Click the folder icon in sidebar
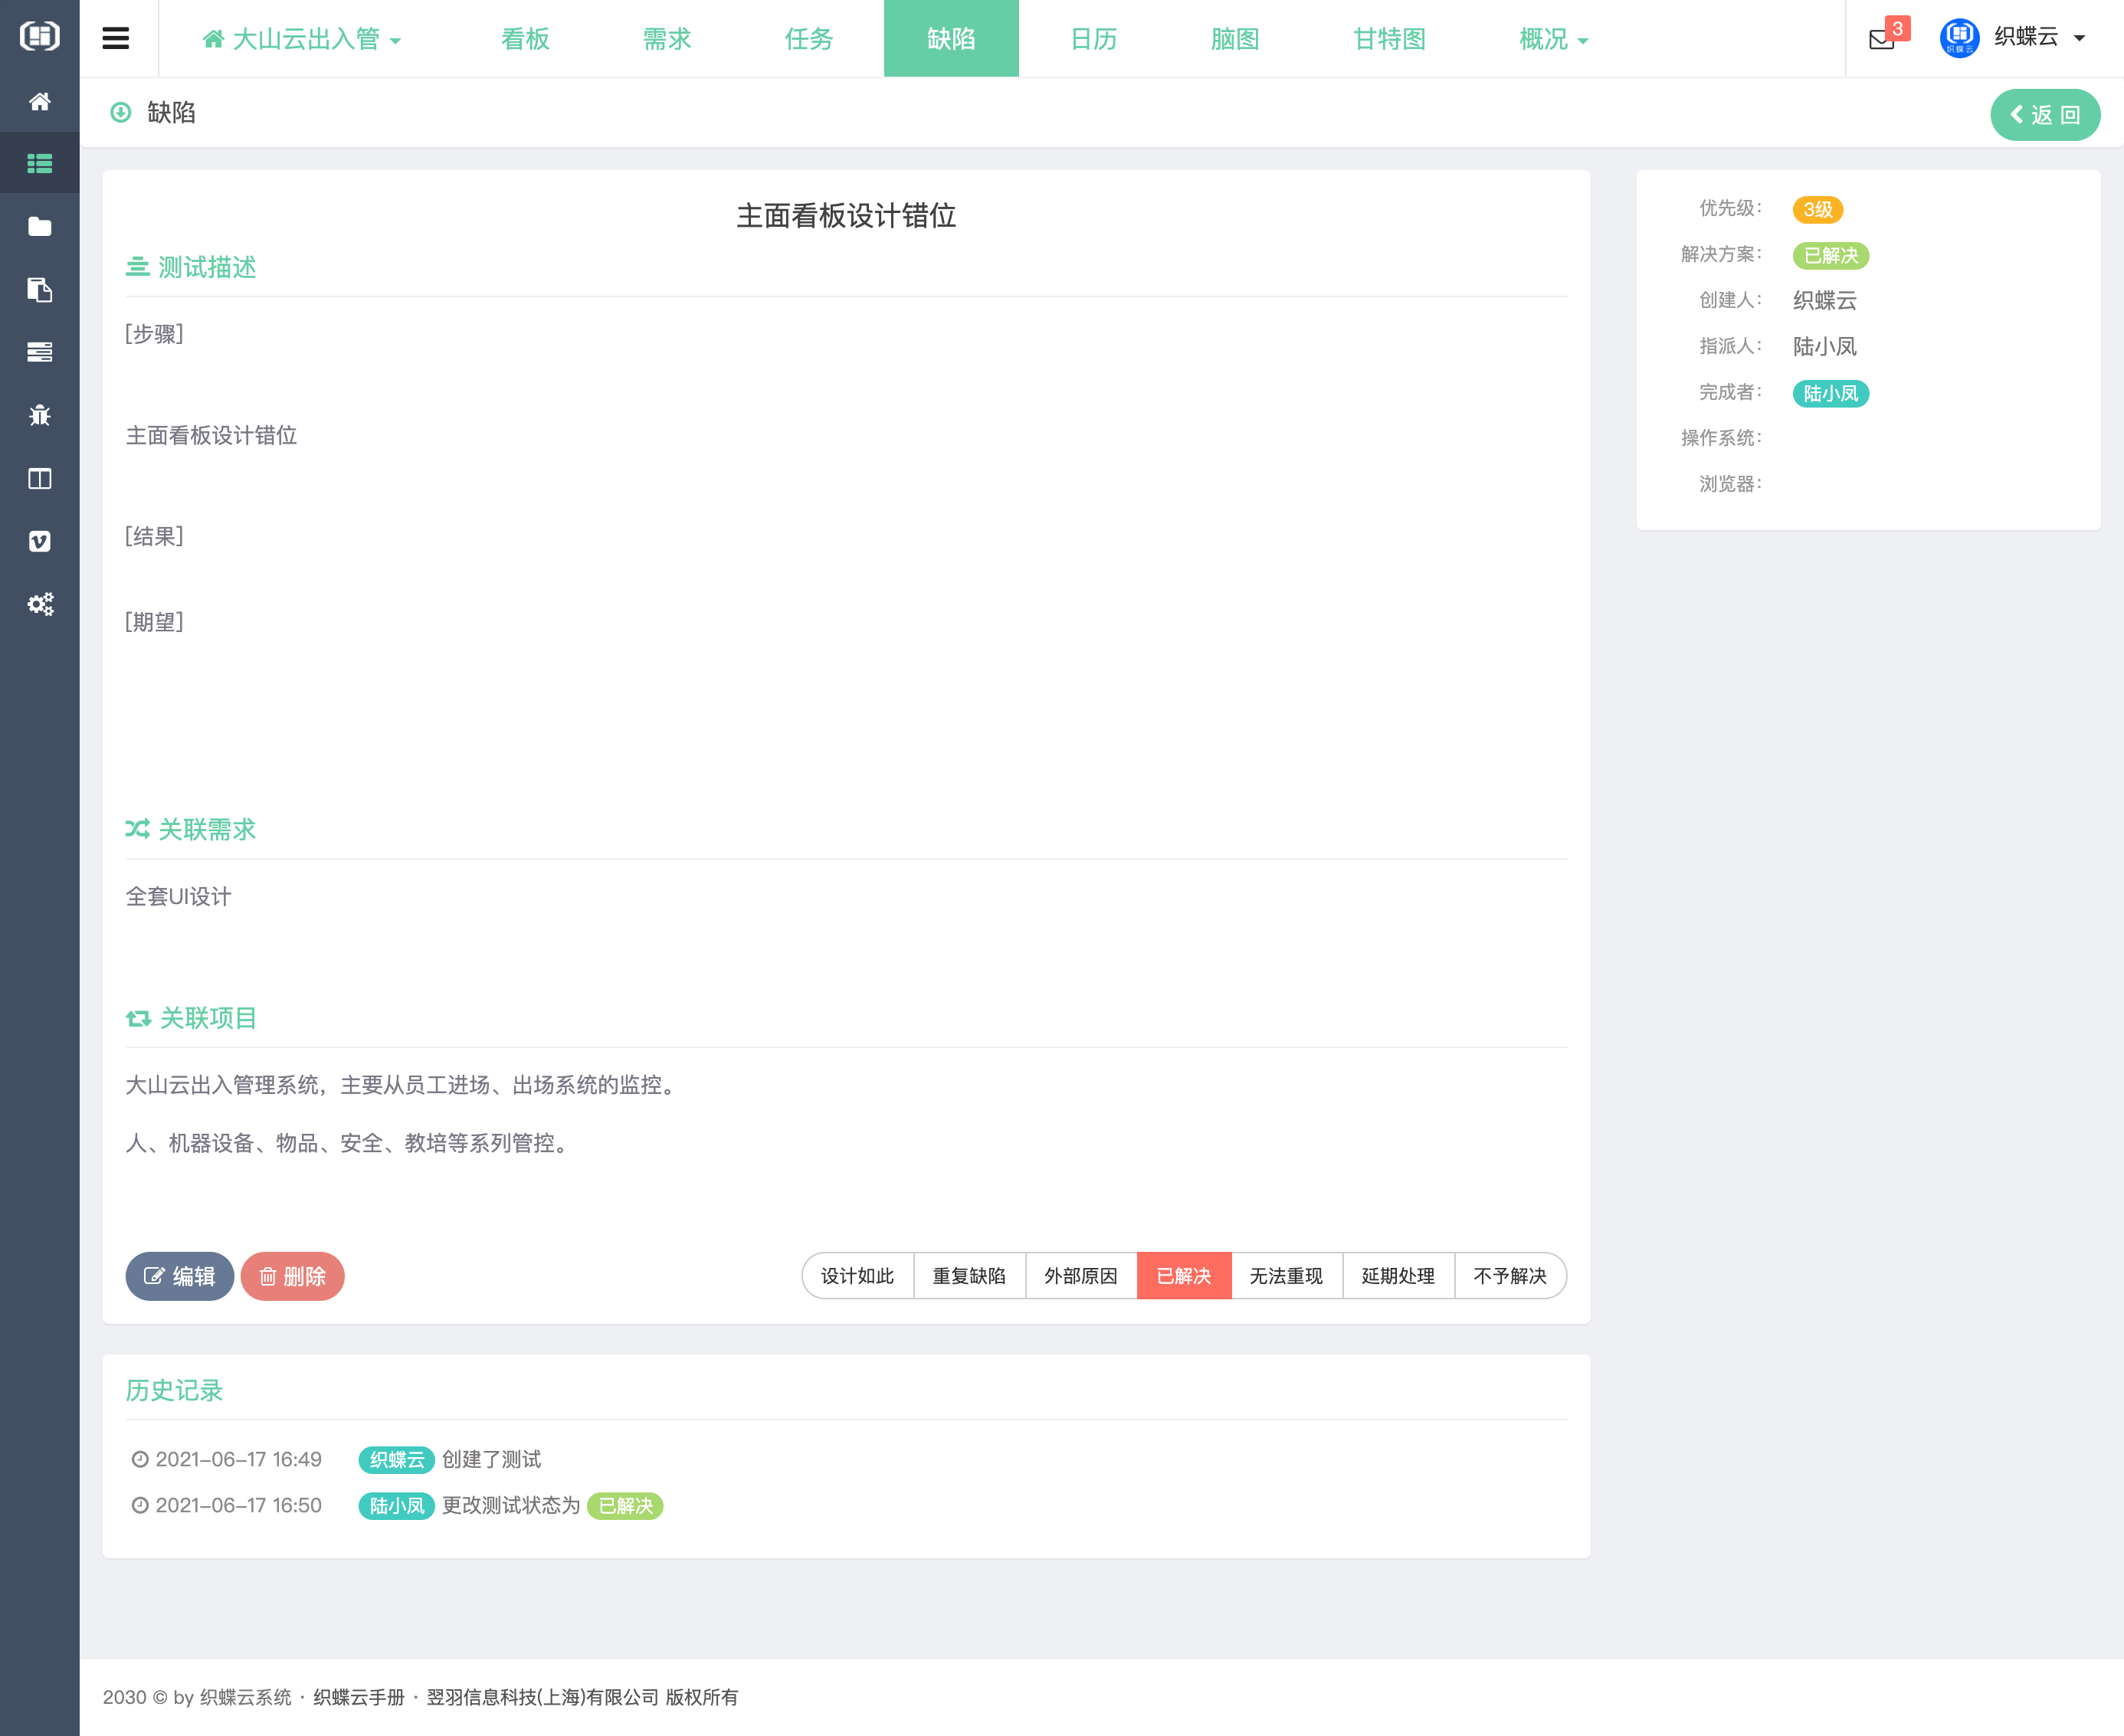This screenshot has width=2124, height=1736. tap(39, 227)
